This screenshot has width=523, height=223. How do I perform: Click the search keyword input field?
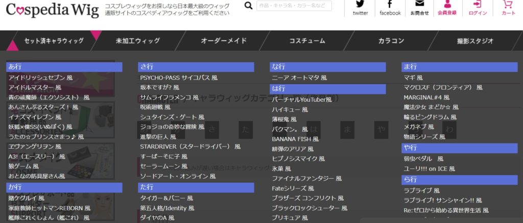pyautogui.click(x=294, y=6)
